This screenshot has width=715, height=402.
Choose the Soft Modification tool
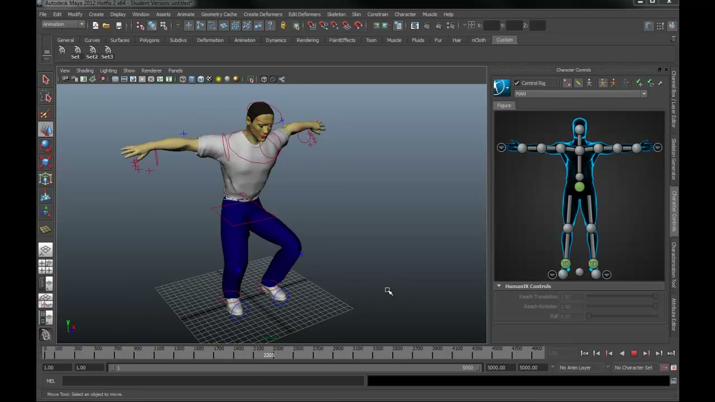point(46,196)
